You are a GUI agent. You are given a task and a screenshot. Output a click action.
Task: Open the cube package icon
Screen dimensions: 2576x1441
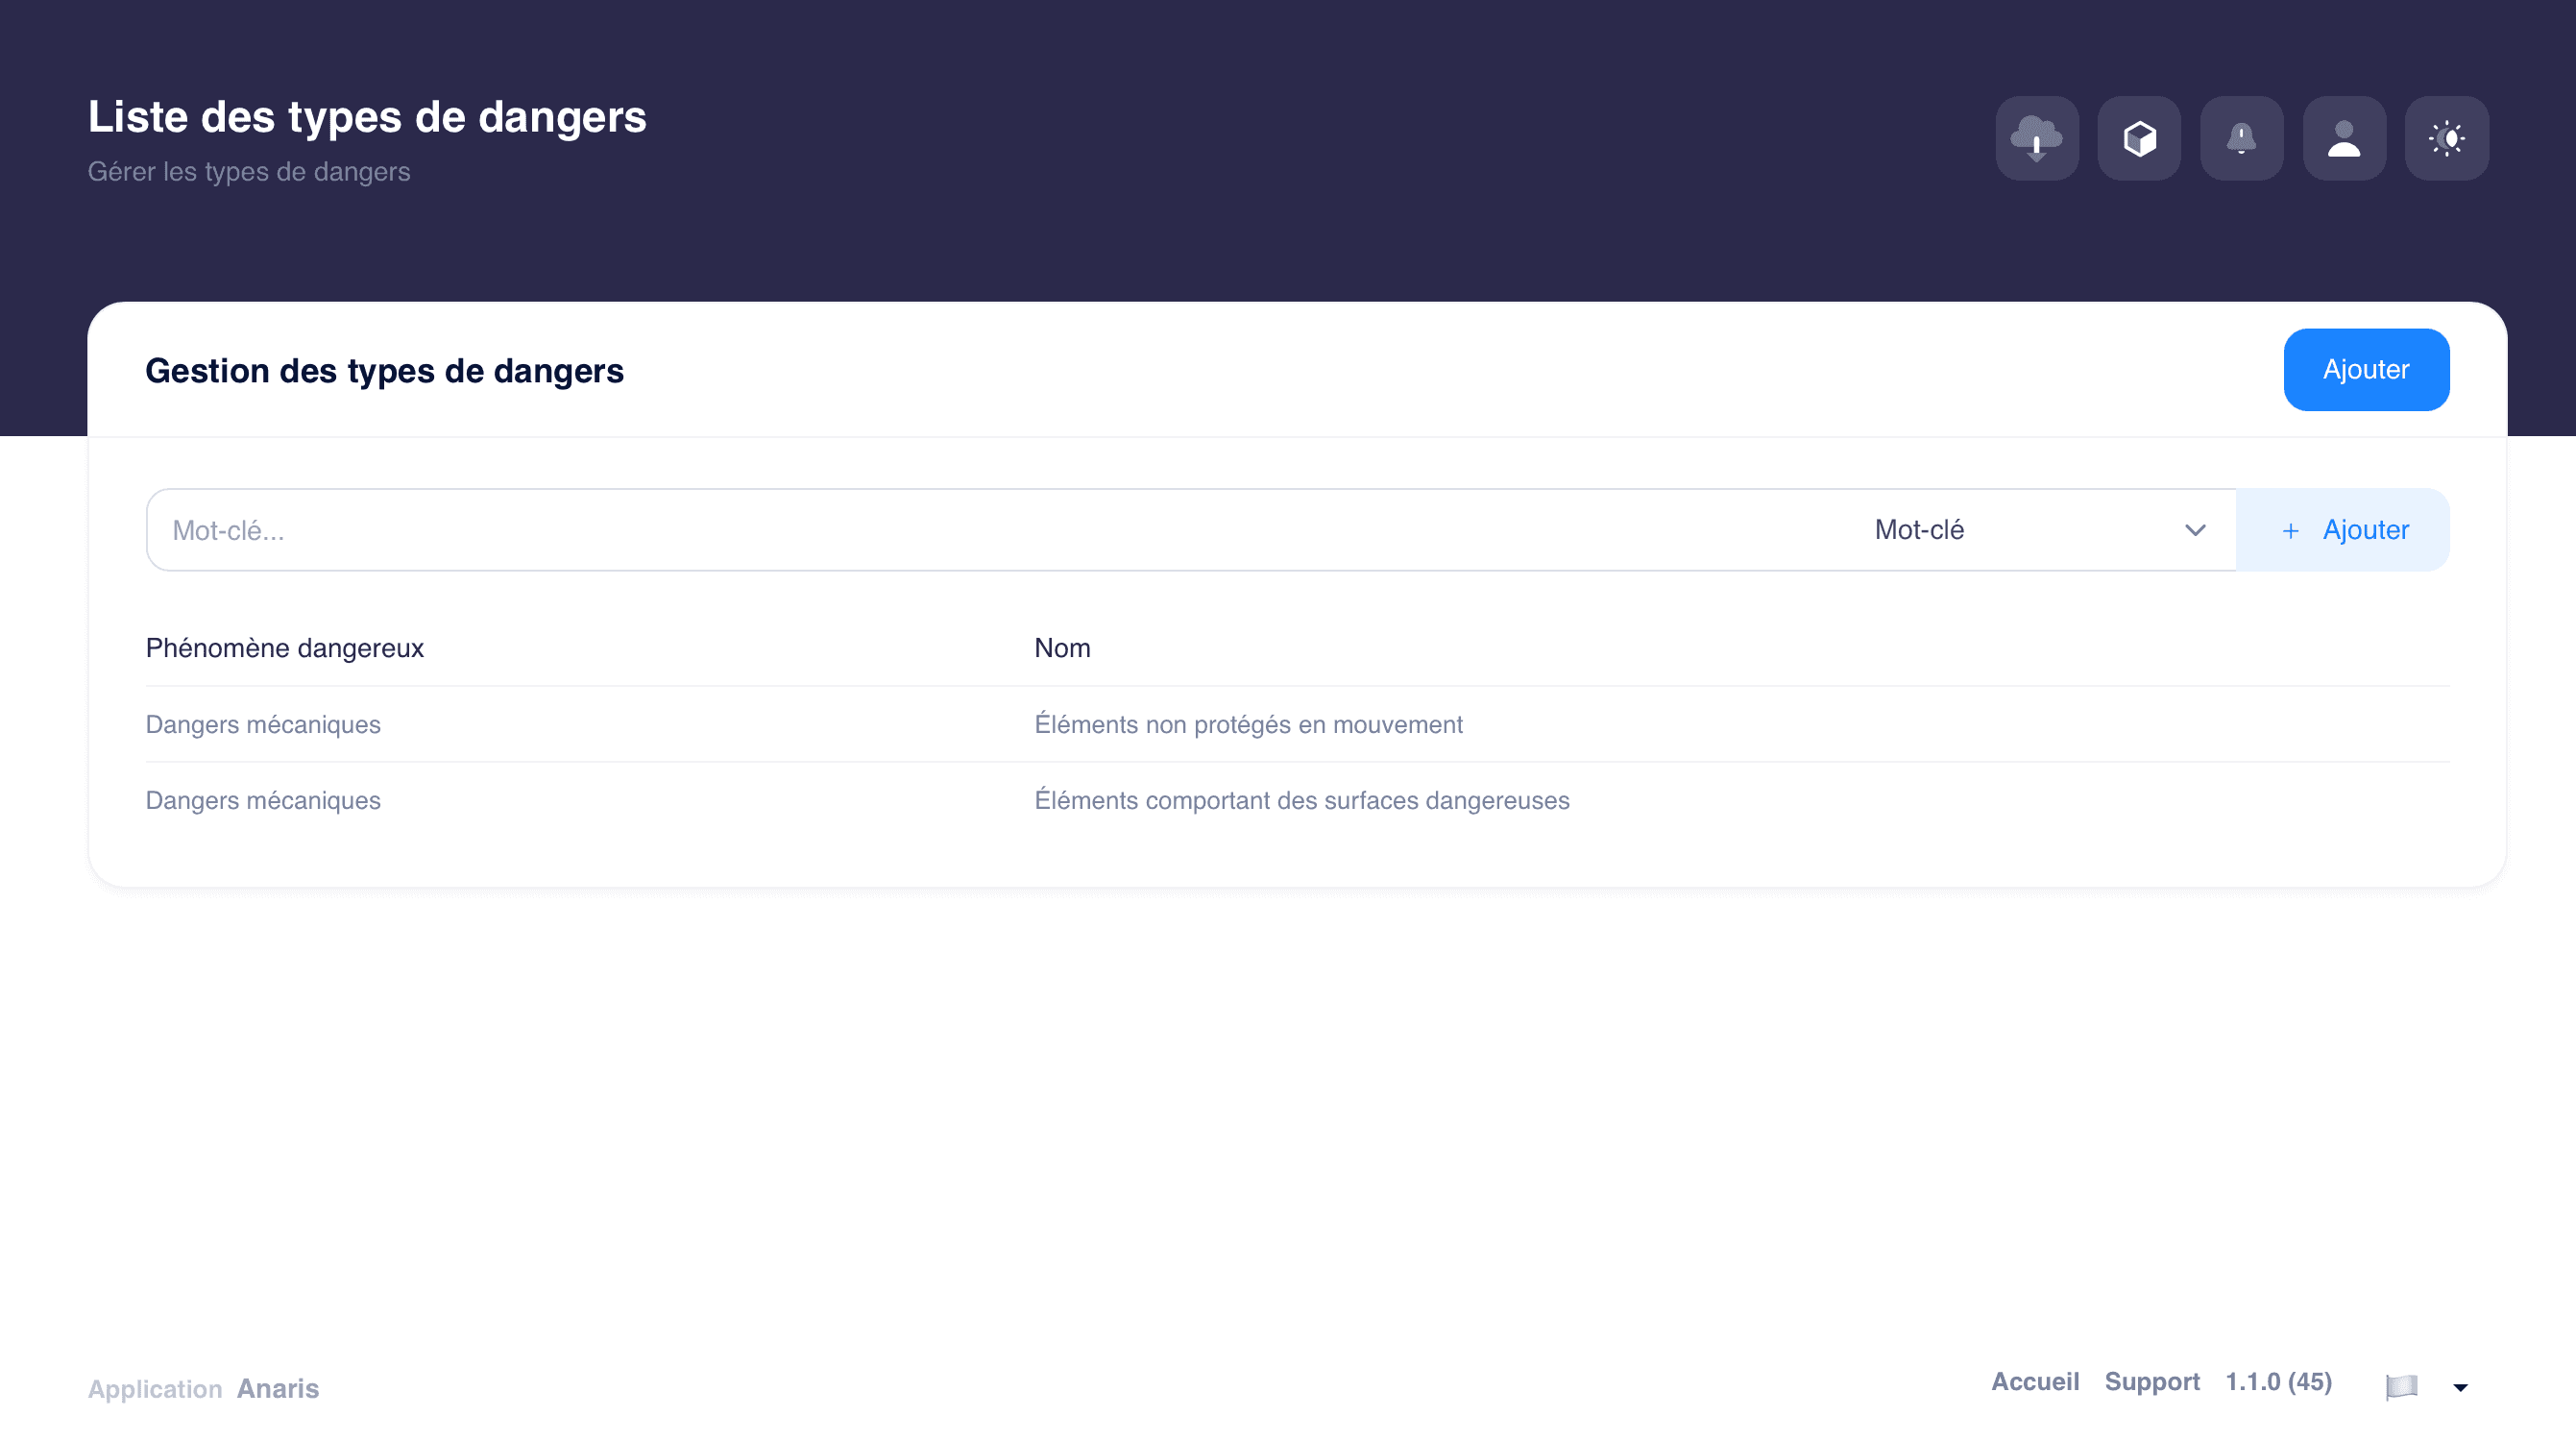2140,138
